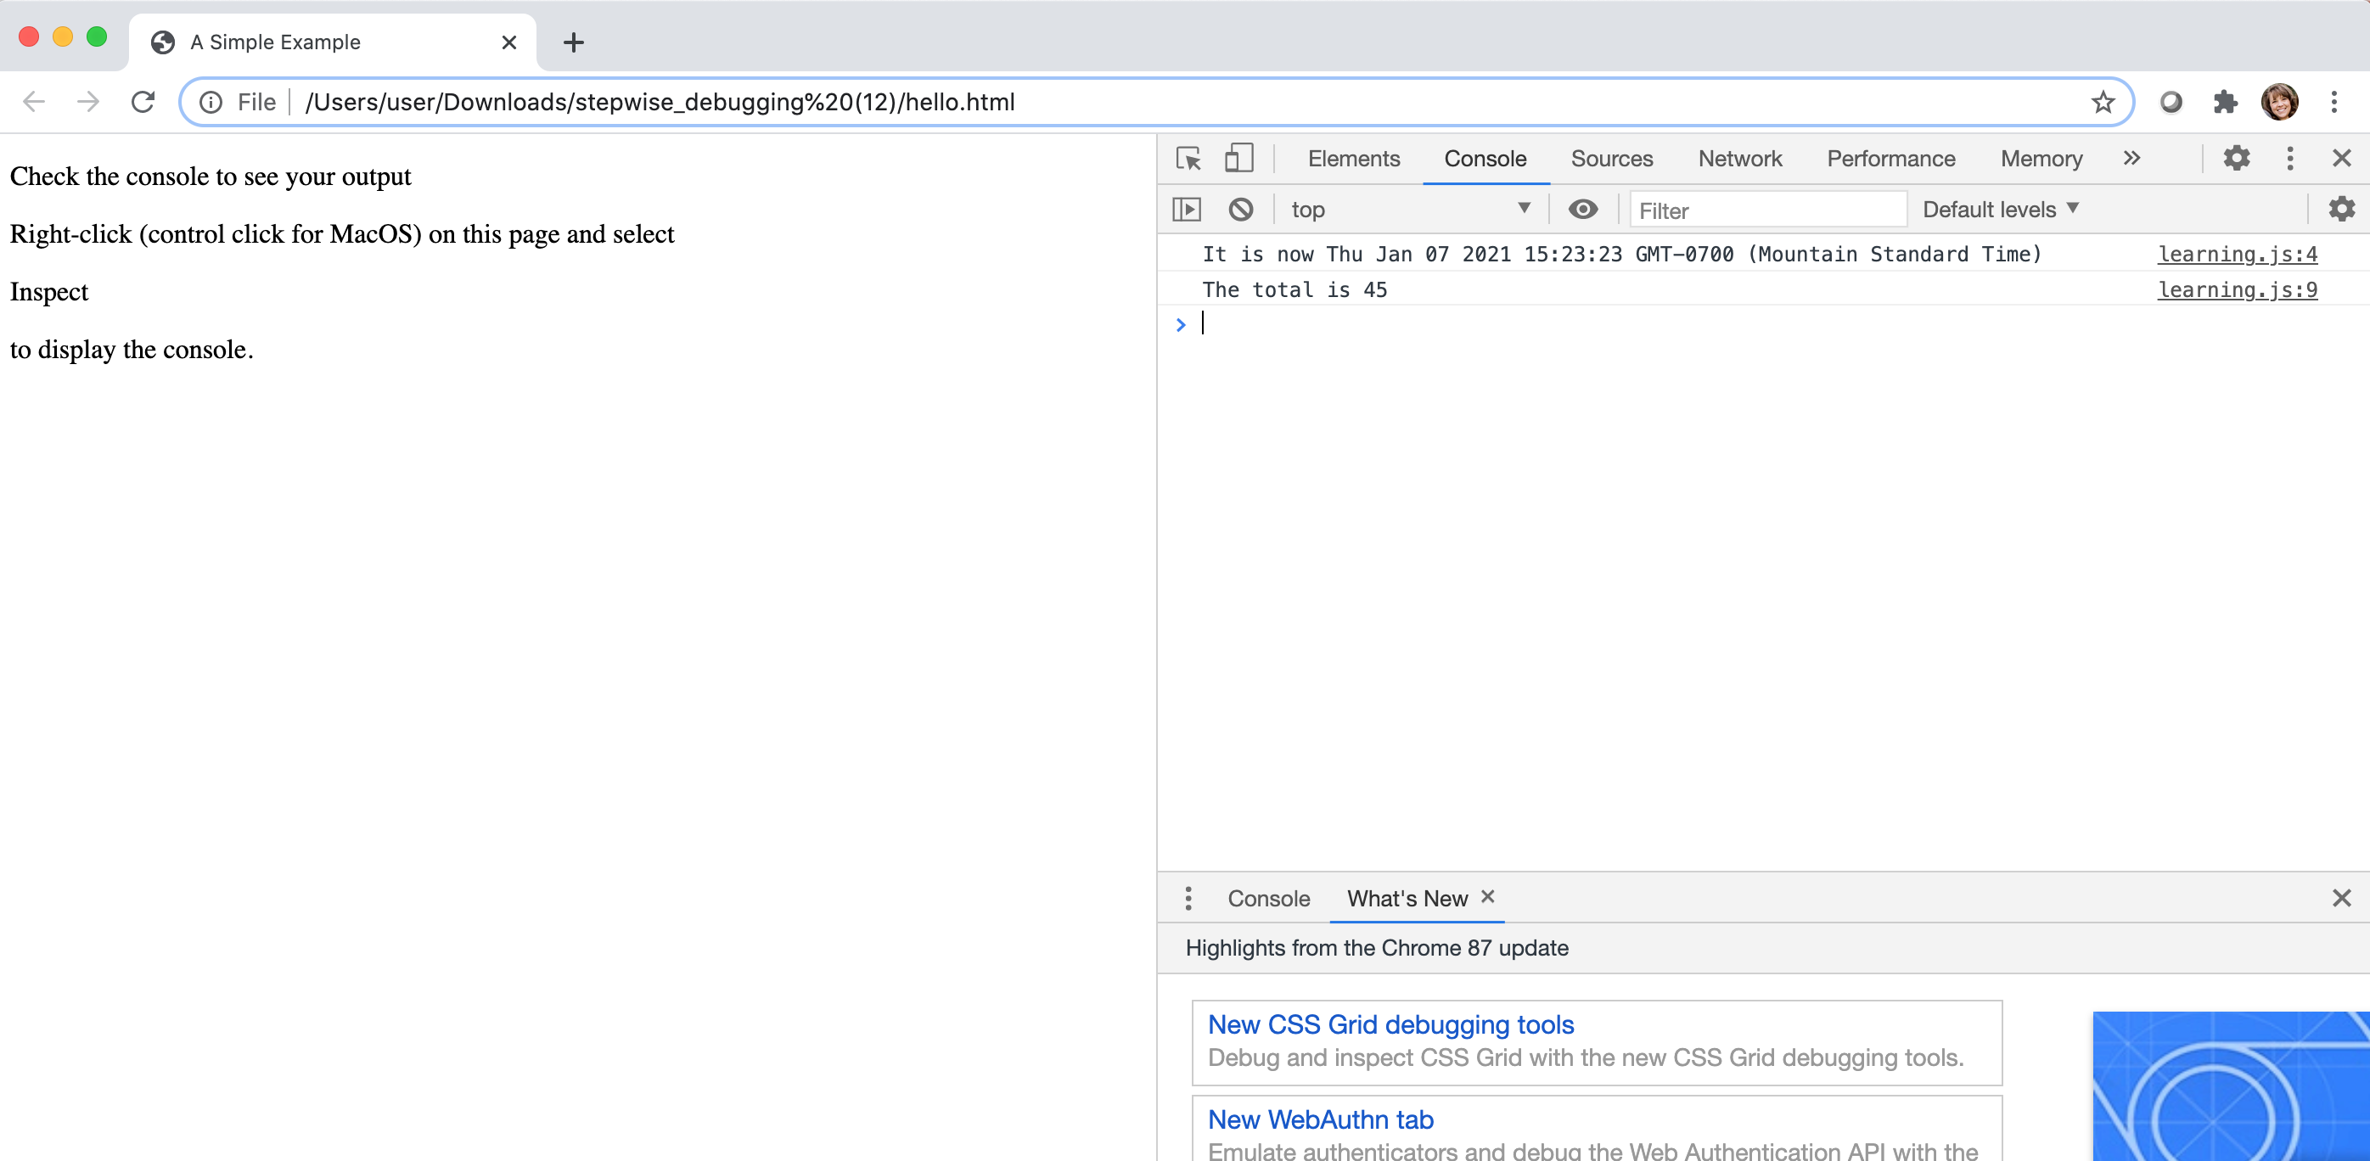Click "Check the console to see your output"
This screenshot has height=1161, width=2370.
pyautogui.click(x=211, y=177)
